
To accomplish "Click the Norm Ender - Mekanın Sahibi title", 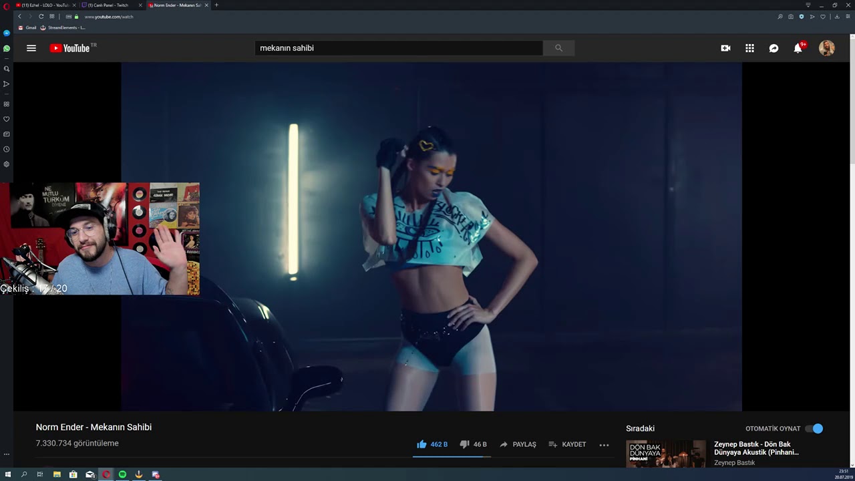I will tap(94, 427).
